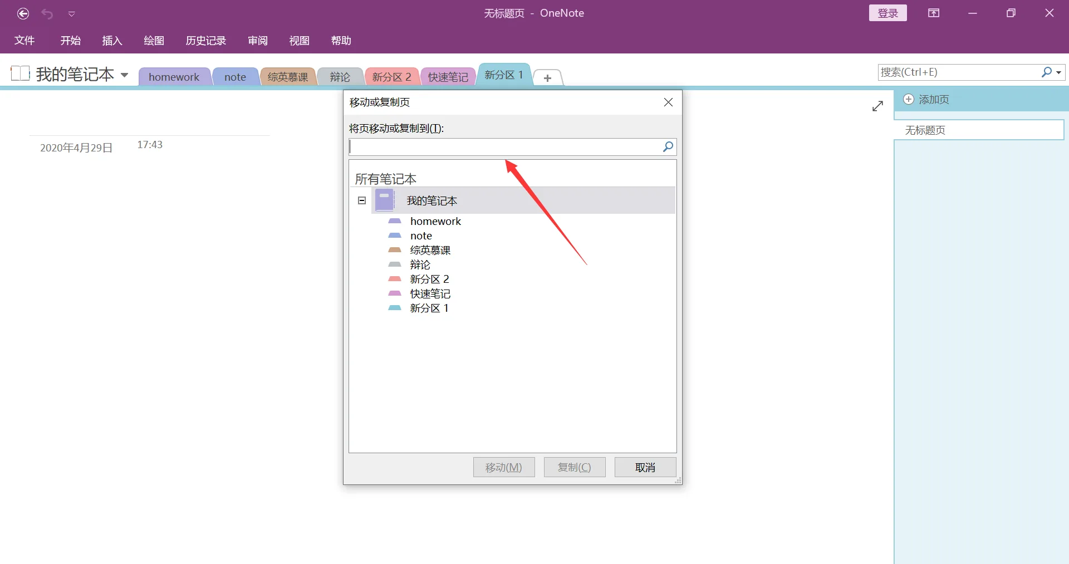This screenshot has width=1069, height=564.
Task: Click the 辩论 section icon in tree
Action: (x=395, y=264)
